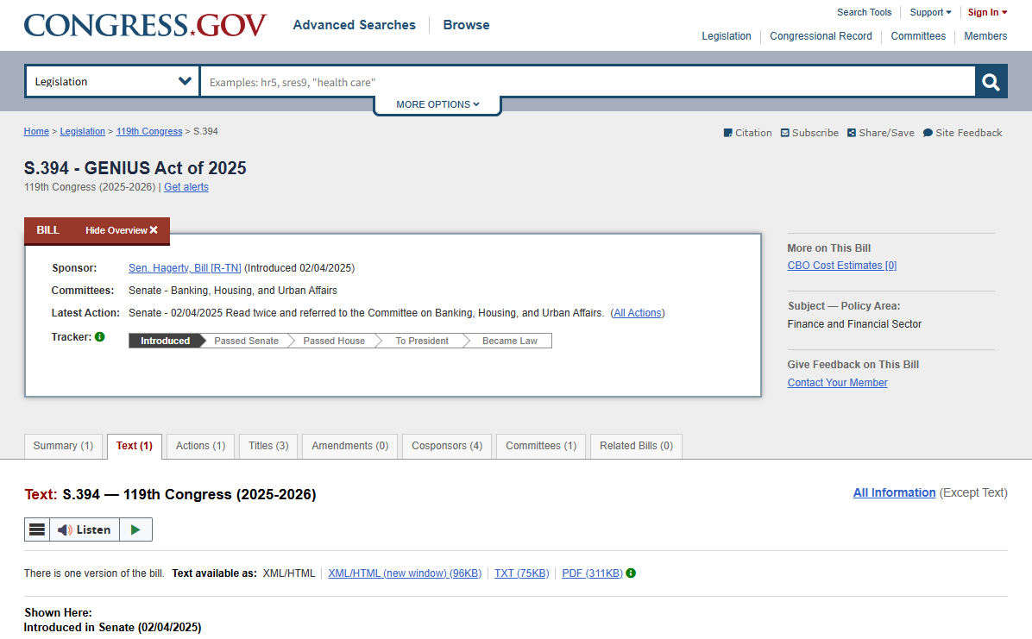1032x639 pixels.
Task: Click the Became Law tracker stage
Action: 509,341
